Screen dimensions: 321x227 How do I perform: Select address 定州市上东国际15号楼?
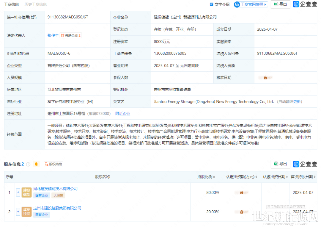(x=66, y=114)
